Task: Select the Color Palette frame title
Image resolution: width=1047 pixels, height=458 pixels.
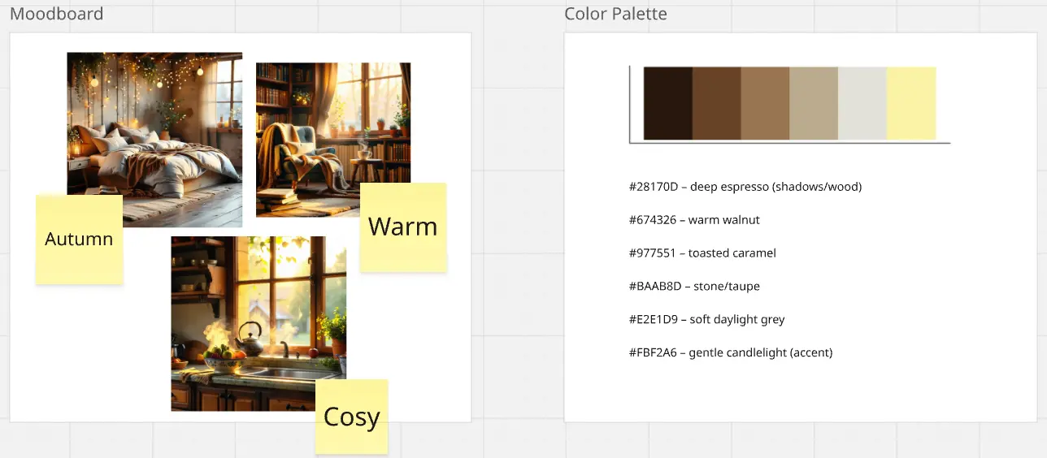Action: (615, 15)
